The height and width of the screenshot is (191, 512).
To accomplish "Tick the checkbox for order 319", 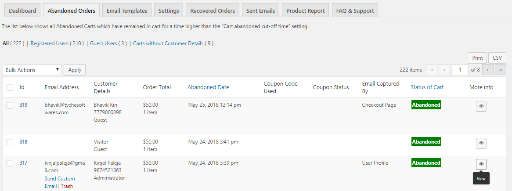I will [x=10, y=105].
